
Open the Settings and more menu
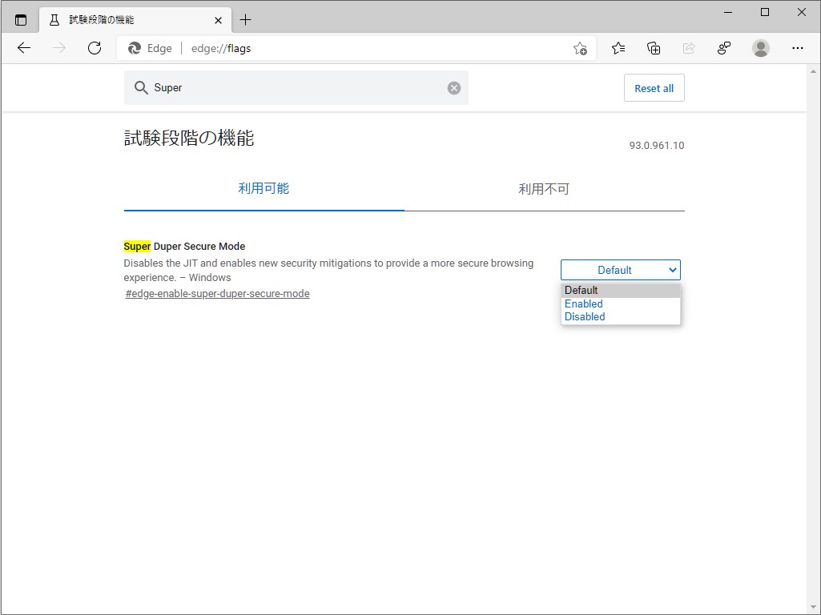[x=798, y=48]
